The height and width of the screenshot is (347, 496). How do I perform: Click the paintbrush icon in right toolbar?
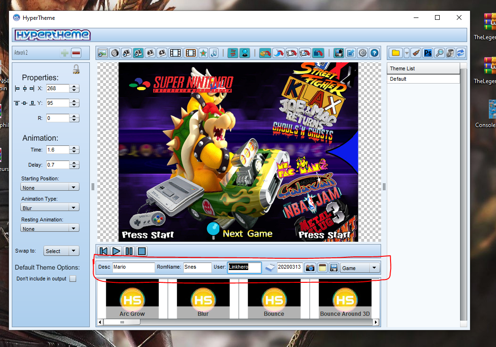tap(416, 53)
